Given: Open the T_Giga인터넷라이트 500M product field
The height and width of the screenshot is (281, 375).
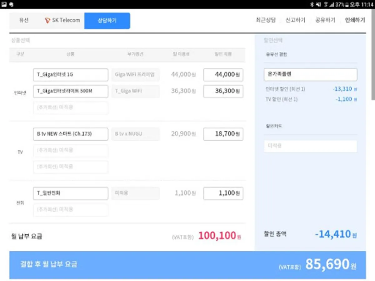Looking at the screenshot, I should tap(71, 91).
